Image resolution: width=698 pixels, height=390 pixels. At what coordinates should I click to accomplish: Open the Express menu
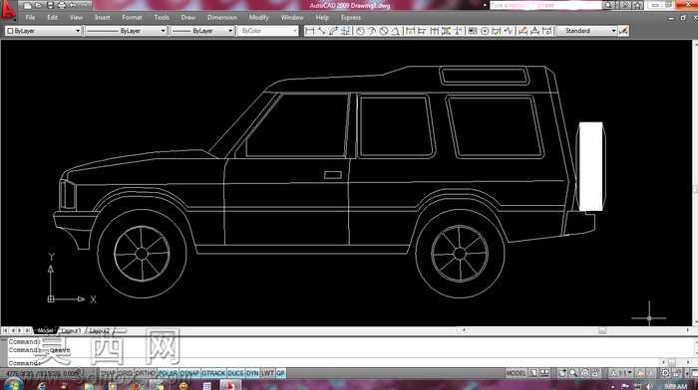tap(351, 17)
